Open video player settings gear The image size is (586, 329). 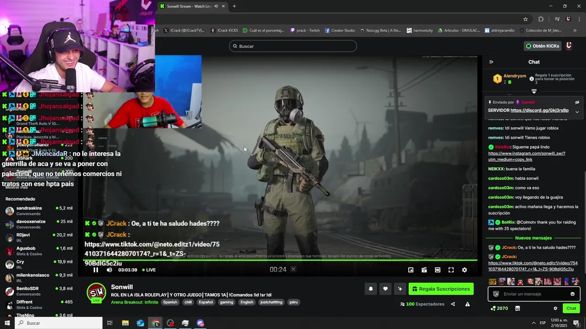tap(464, 270)
